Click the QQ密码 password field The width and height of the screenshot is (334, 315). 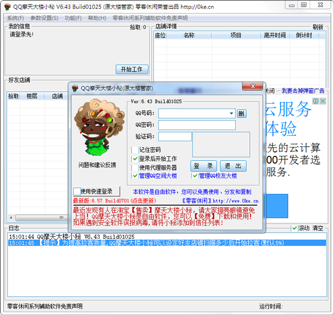point(197,125)
